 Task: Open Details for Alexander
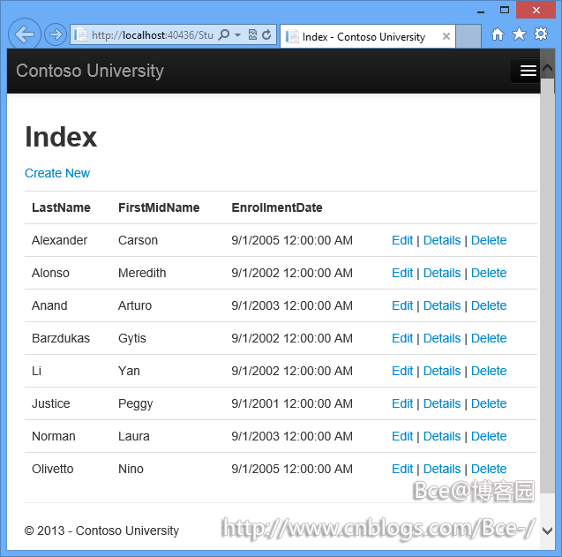(442, 240)
